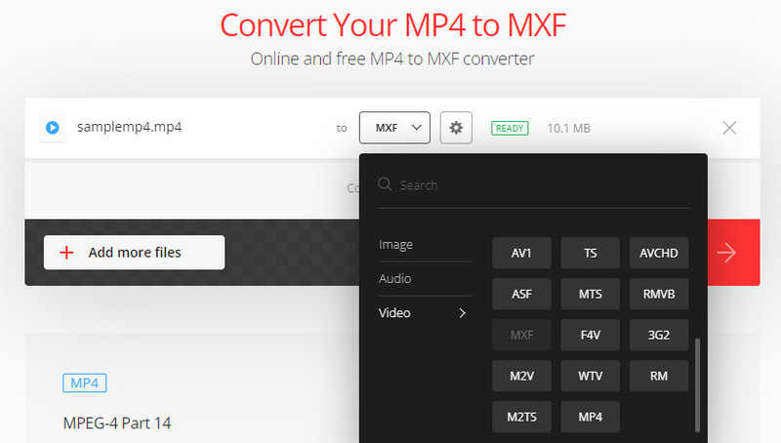781x443 pixels.
Task: Pick the MP4 format button
Action: 591,417
